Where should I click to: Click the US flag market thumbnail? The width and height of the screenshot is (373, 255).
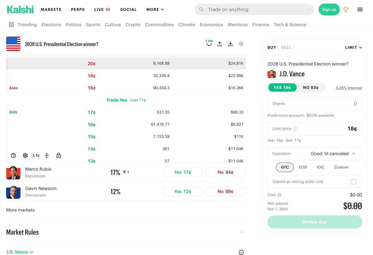[13, 44]
